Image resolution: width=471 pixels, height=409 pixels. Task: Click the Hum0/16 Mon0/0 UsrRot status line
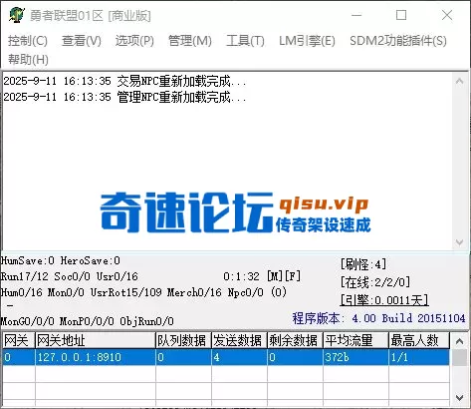point(143,292)
